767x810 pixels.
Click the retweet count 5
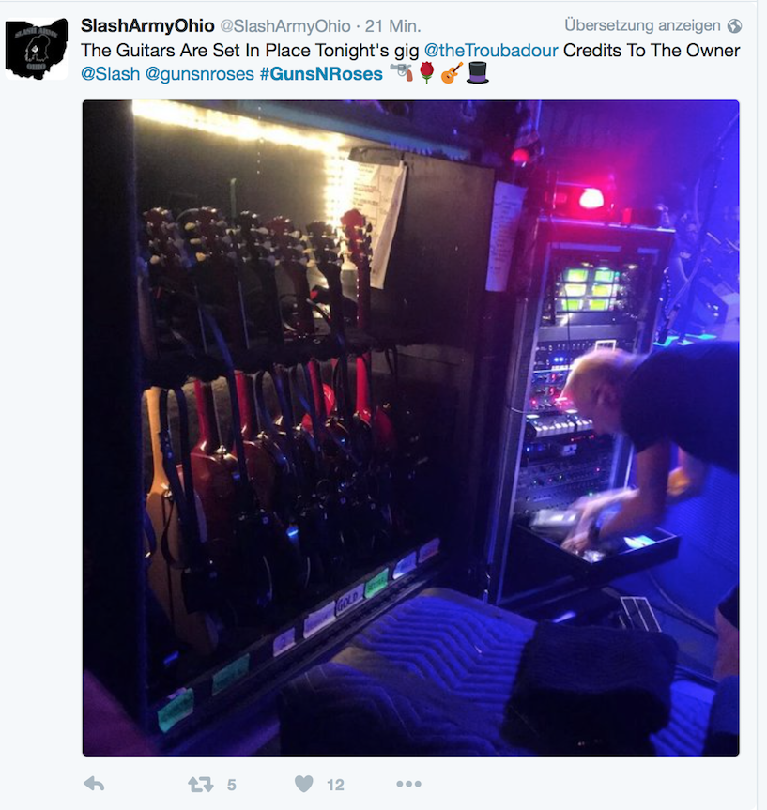click(232, 786)
